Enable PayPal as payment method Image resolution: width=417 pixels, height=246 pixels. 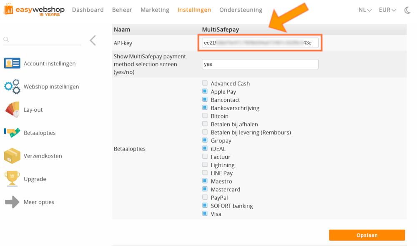[205, 197]
